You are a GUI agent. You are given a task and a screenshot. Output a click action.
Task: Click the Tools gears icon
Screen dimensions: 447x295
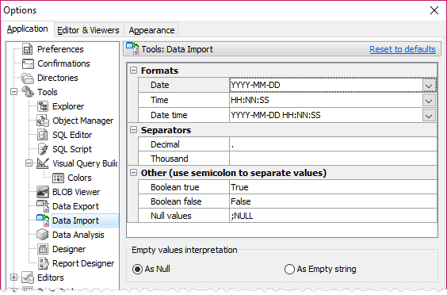click(28, 92)
